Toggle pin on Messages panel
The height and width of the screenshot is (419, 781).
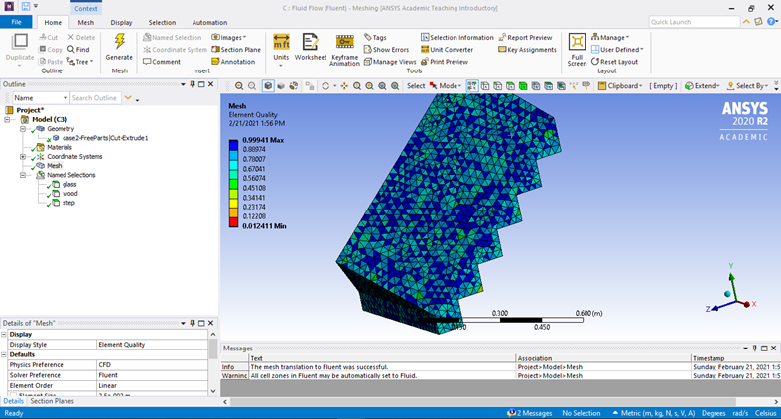click(754, 349)
